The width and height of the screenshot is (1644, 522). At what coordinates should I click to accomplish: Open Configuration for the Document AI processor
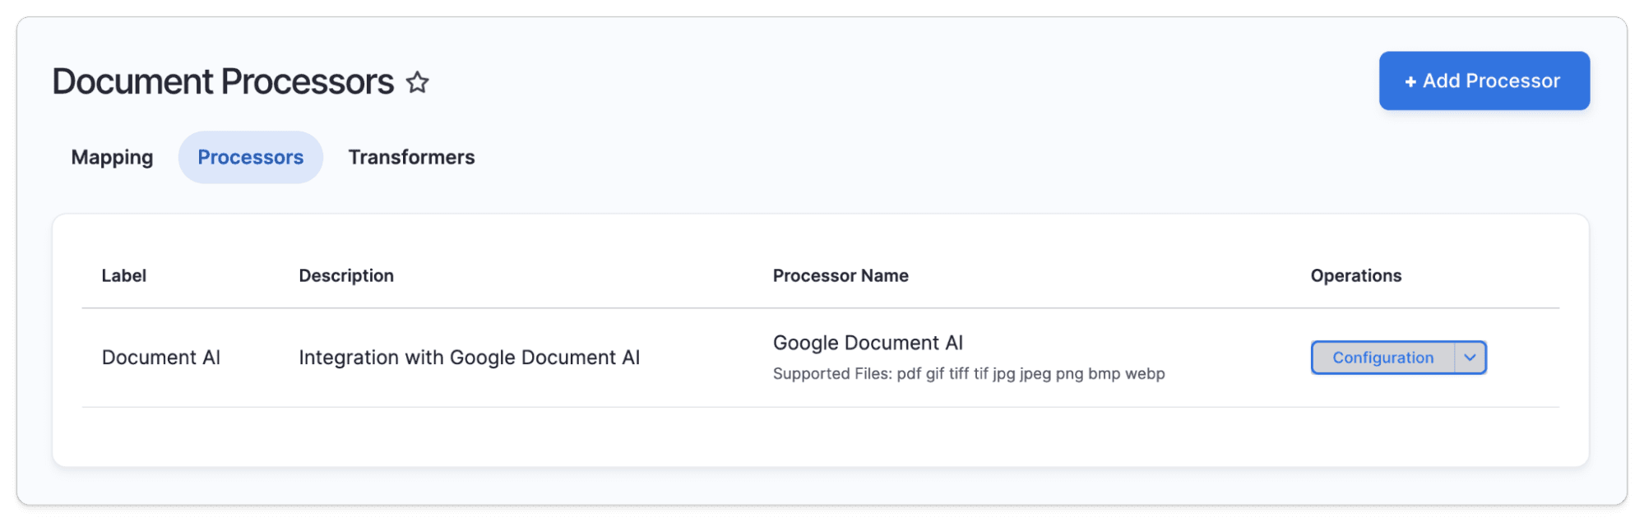(1382, 358)
